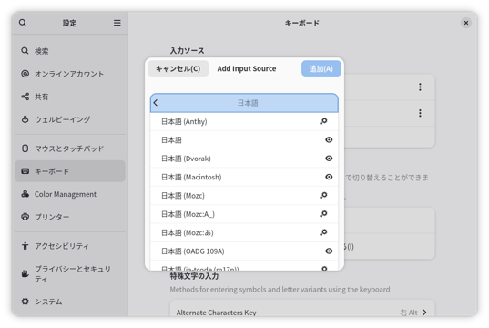Click the 追加(A) add button
The width and height of the screenshot is (489, 328).
pos(321,68)
